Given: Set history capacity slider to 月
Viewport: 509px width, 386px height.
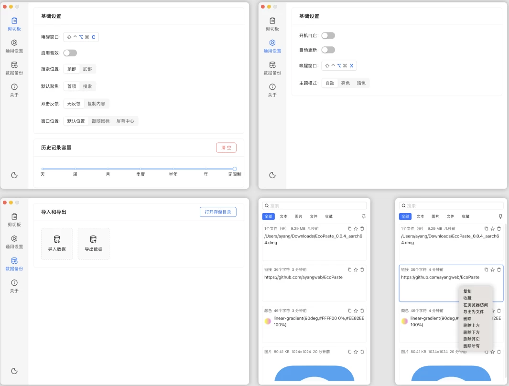Looking at the screenshot, I should 108,169.
